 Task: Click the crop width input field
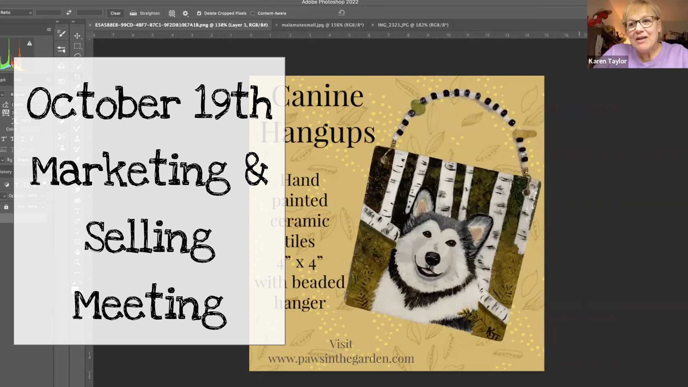[49, 13]
